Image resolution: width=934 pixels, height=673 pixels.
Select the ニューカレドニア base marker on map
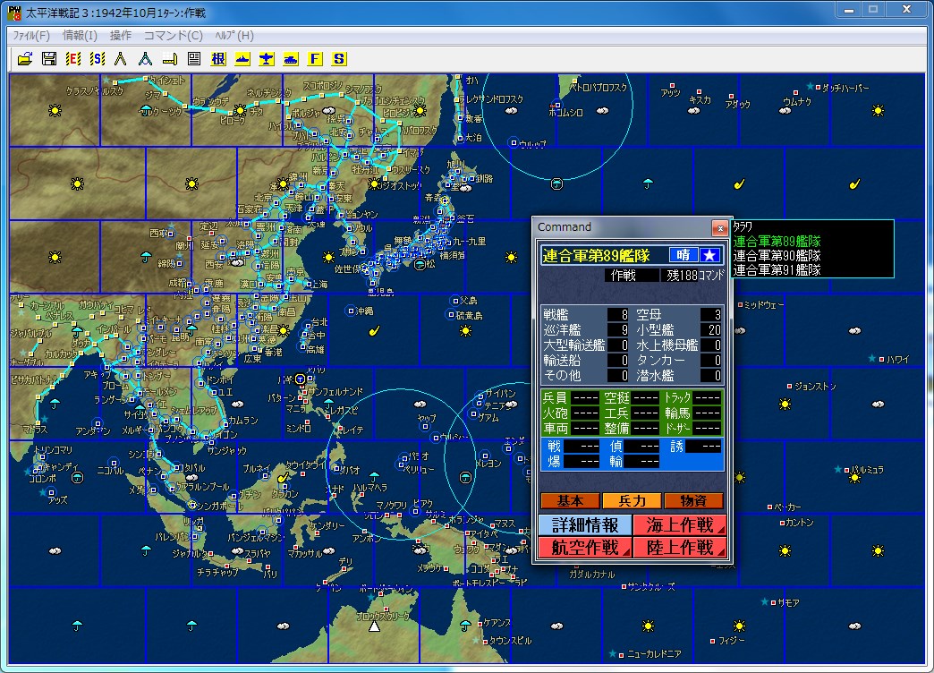point(622,654)
